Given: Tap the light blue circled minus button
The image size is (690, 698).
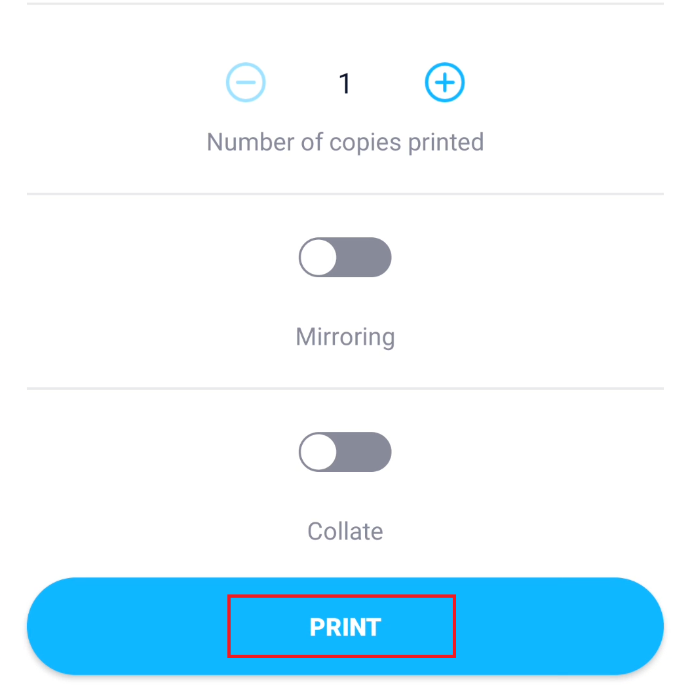Looking at the screenshot, I should [x=246, y=83].
